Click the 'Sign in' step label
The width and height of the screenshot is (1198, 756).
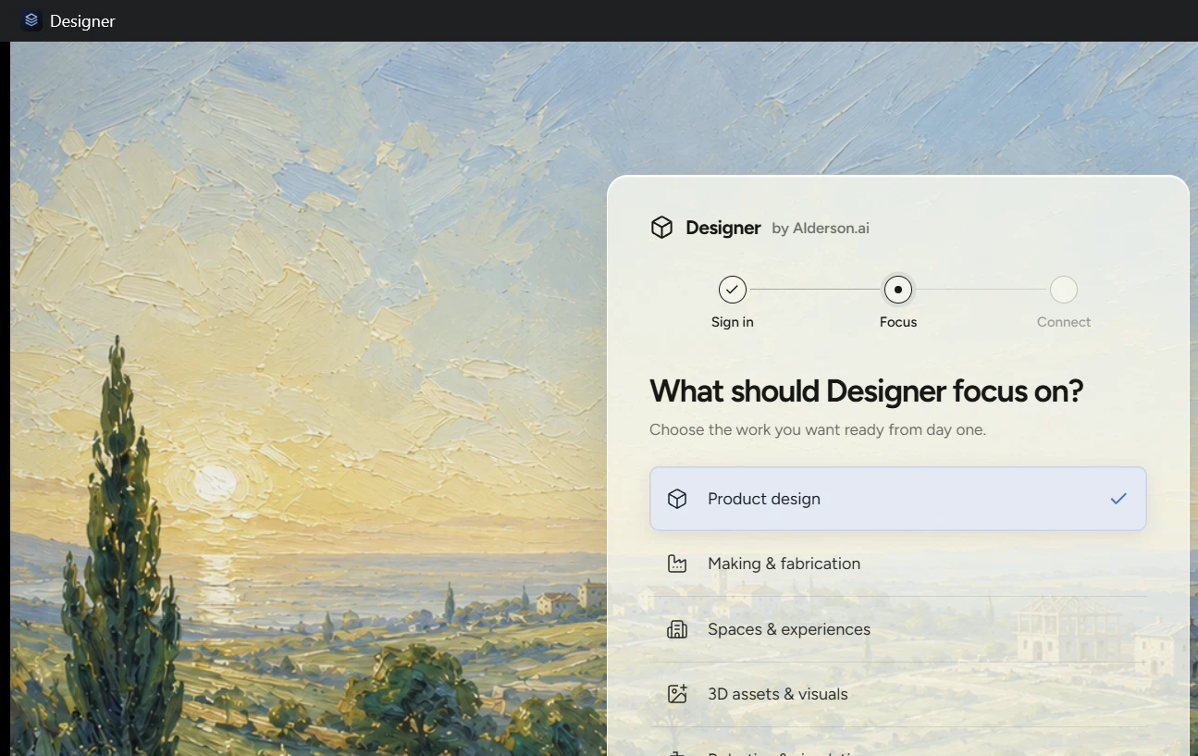[732, 322]
